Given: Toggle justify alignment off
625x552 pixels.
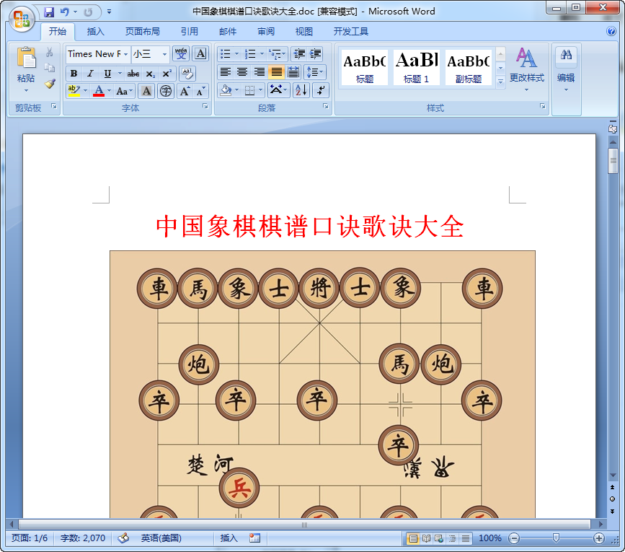Looking at the screenshot, I should [276, 72].
